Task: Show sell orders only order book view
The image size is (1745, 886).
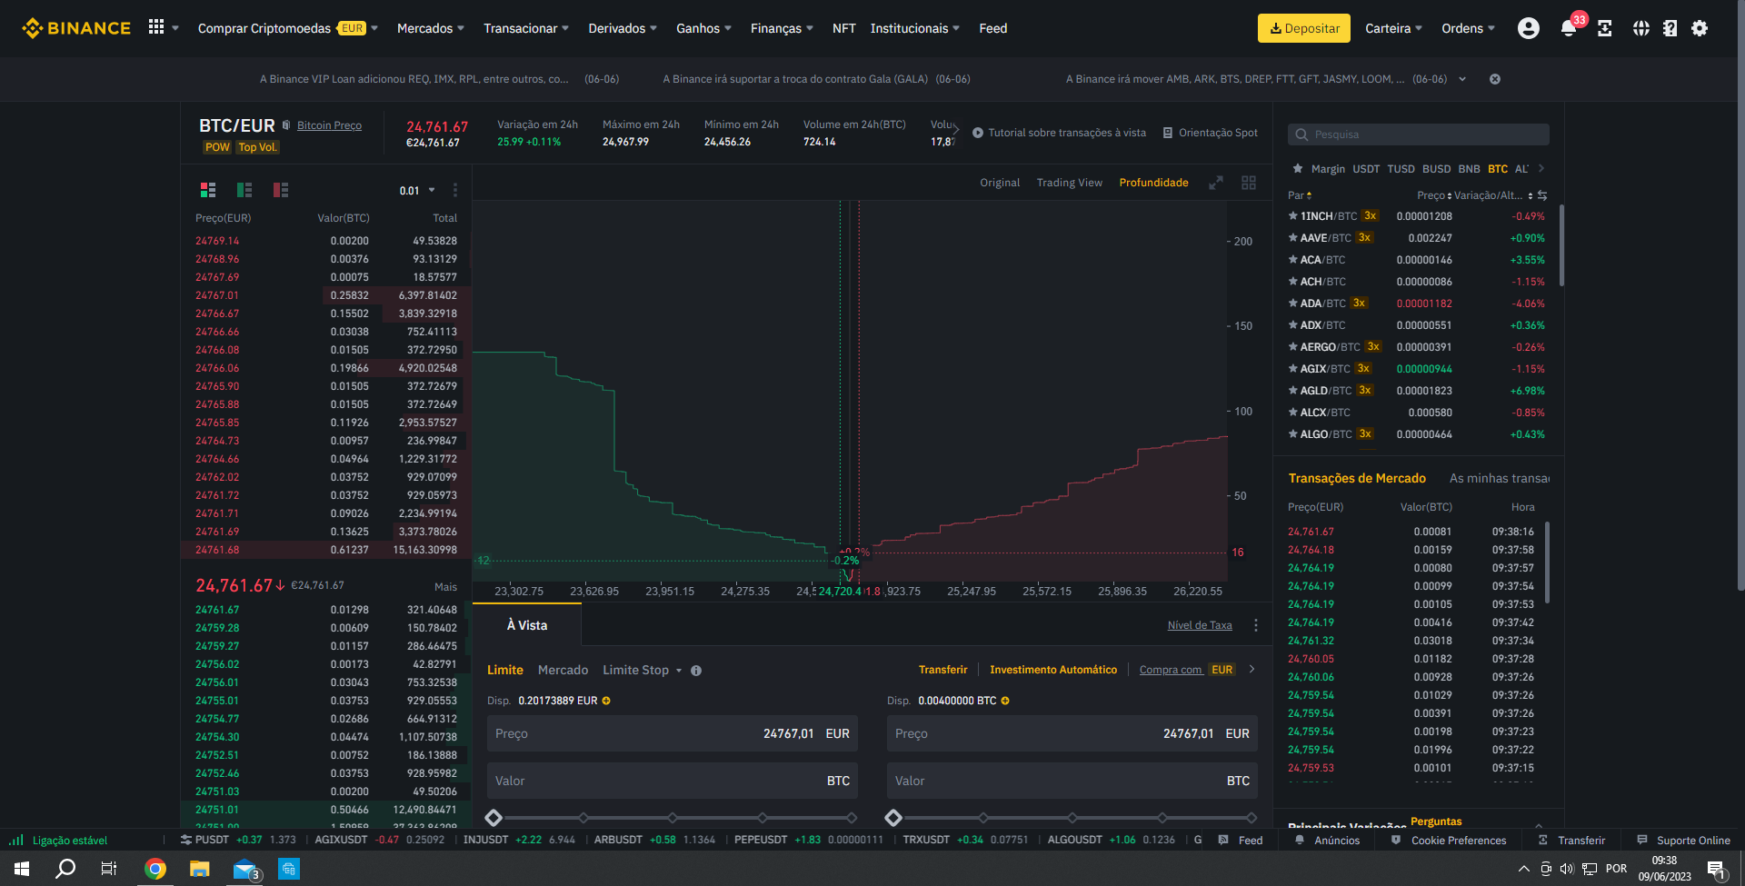Action: 281,190
